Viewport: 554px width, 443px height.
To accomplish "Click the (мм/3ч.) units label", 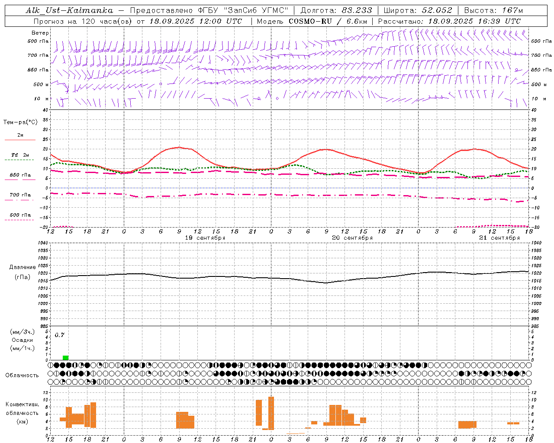I will click(x=23, y=332).
